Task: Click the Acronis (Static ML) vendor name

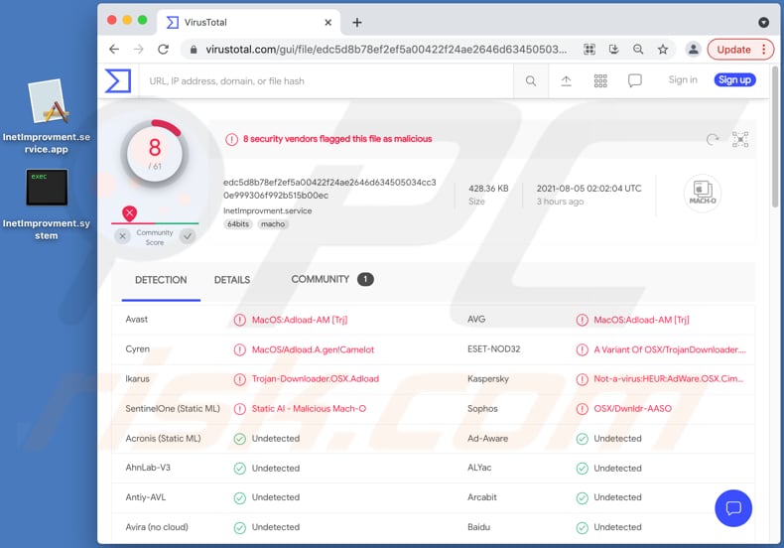Action: (163, 438)
